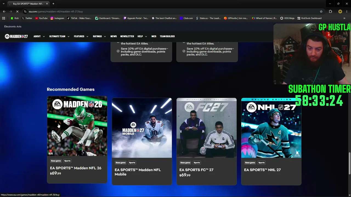The height and width of the screenshot is (197, 351).
Task: Click the Madden NFL 27 Mobile cover art
Action: point(142,128)
